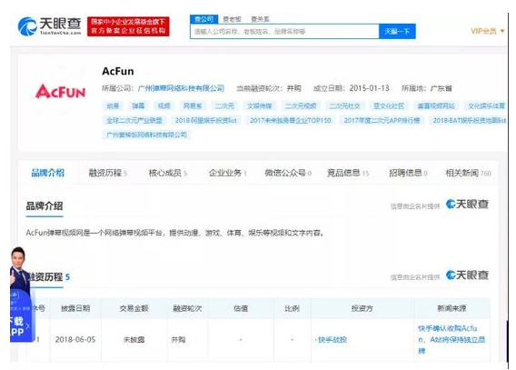Open the 快手确认收购Acfun news link
The width and height of the screenshot is (516, 370).
451,339
